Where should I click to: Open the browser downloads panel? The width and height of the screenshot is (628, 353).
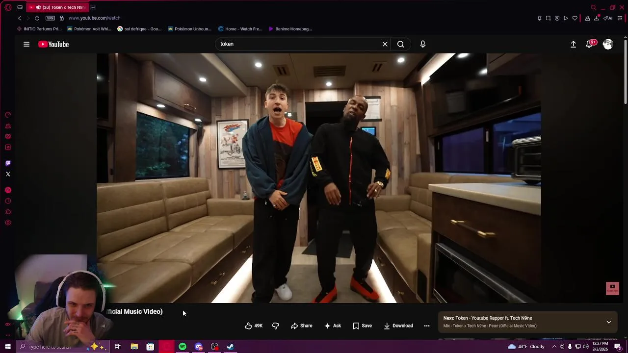point(597,18)
